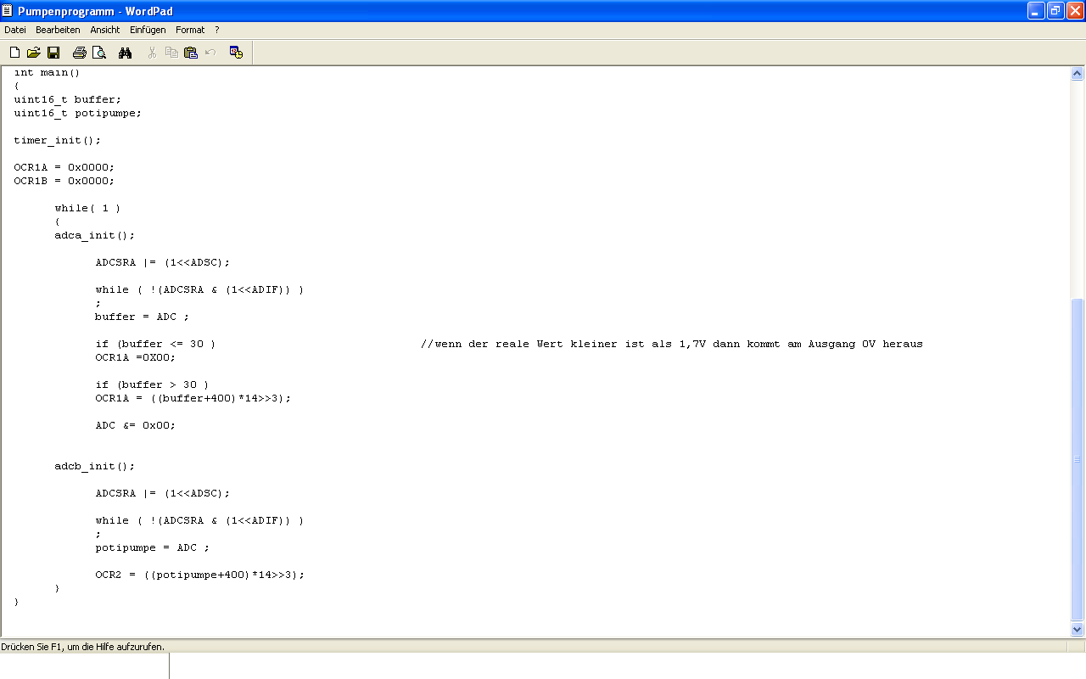Image resolution: width=1086 pixels, height=679 pixels.
Task: Click the 'uint16_t buffer;' declaration
Action: click(x=67, y=99)
